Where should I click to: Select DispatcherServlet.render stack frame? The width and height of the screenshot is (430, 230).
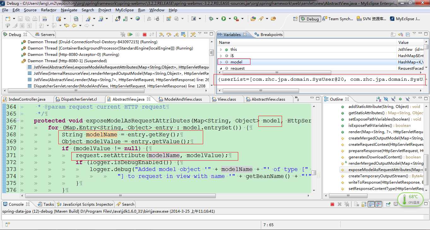pyautogui.click(x=118, y=86)
